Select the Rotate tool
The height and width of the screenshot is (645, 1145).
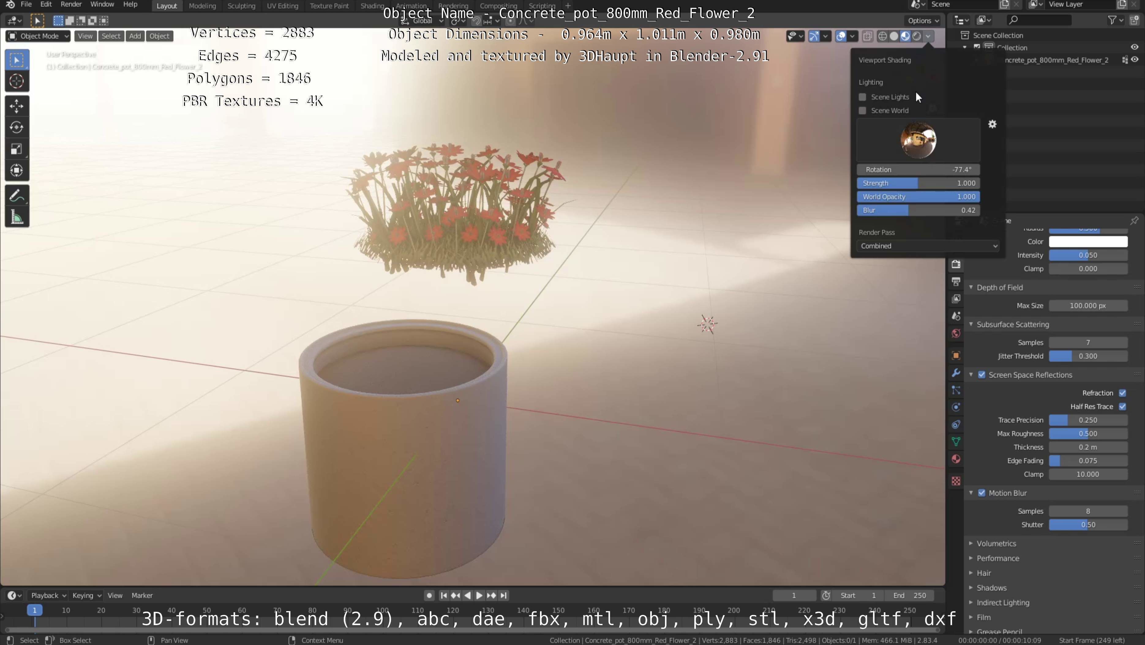17,128
